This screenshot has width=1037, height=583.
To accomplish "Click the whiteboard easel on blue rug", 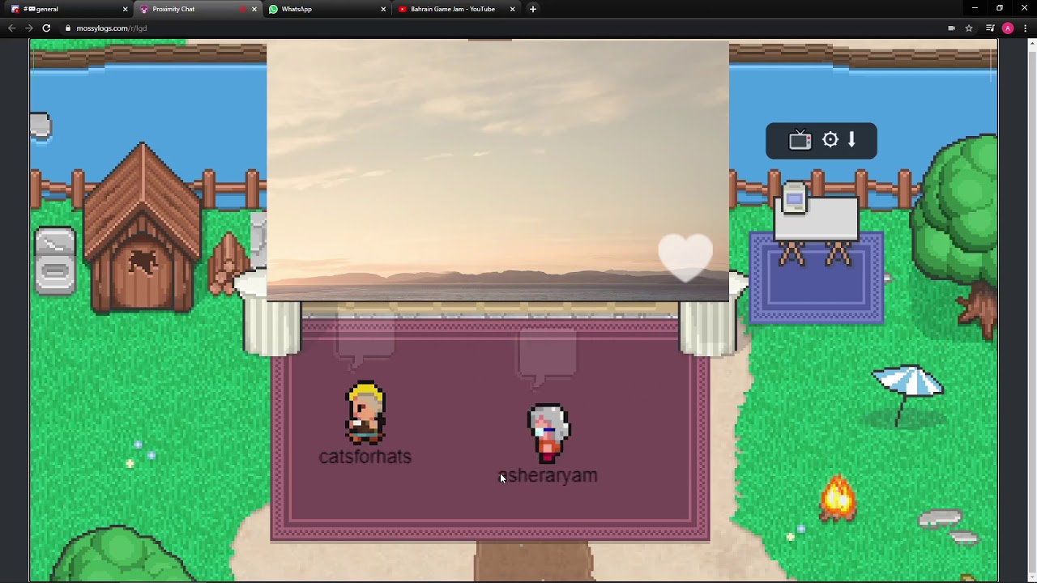I will coord(816,223).
